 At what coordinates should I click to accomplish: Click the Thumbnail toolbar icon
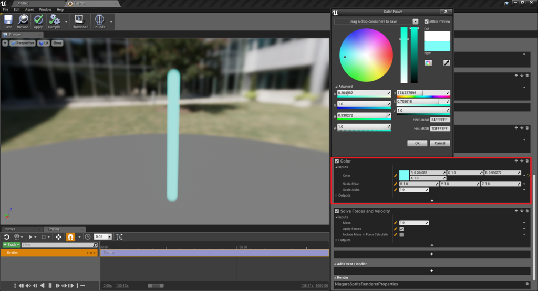click(80, 21)
